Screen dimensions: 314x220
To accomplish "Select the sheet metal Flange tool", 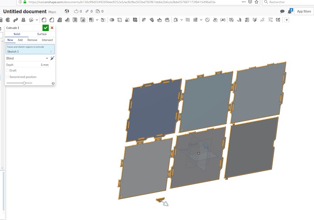I will [239, 20].
